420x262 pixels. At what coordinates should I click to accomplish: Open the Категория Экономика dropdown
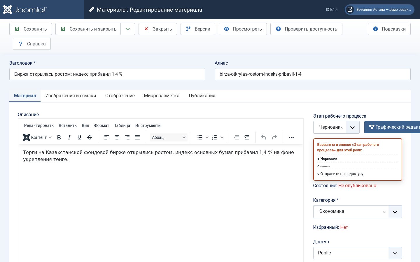(358, 212)
